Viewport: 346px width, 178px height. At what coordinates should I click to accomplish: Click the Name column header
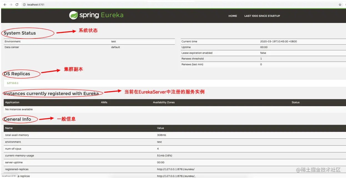pos(9,128)
